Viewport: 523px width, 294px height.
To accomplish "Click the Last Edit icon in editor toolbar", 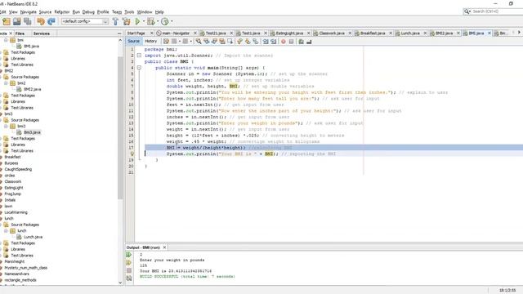I will 166,42.
